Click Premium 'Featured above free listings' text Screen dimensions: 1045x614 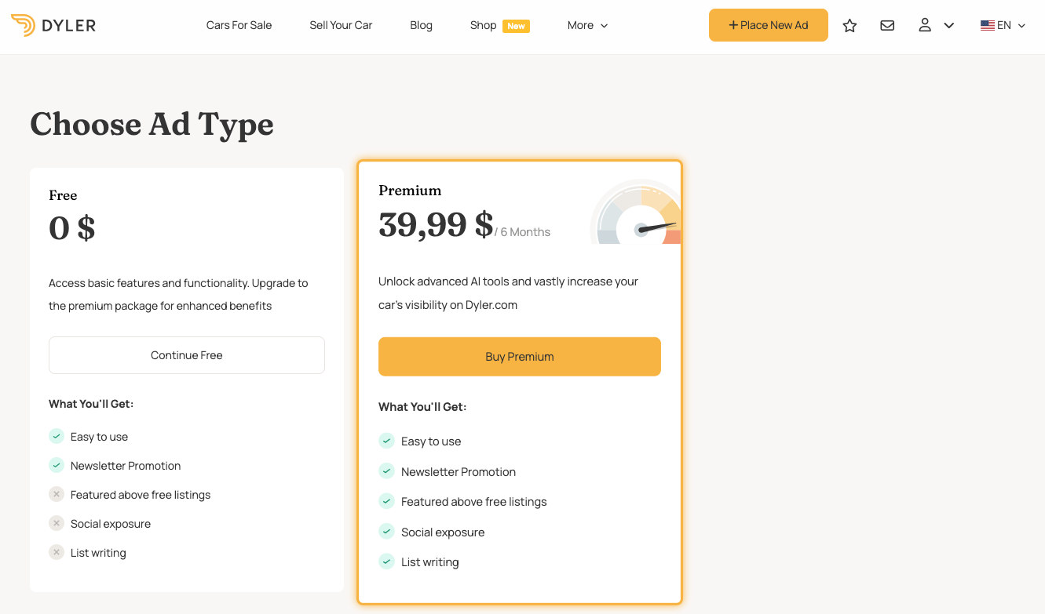coord(474,502)
